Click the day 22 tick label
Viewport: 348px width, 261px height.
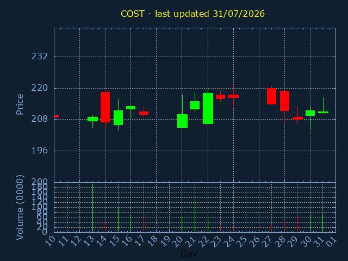(x=204, y=241)
